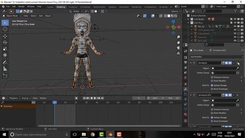Screen dimensions: 245x138
Task: Toggle Coll Studio exclude checkbox
Action: 231,19
